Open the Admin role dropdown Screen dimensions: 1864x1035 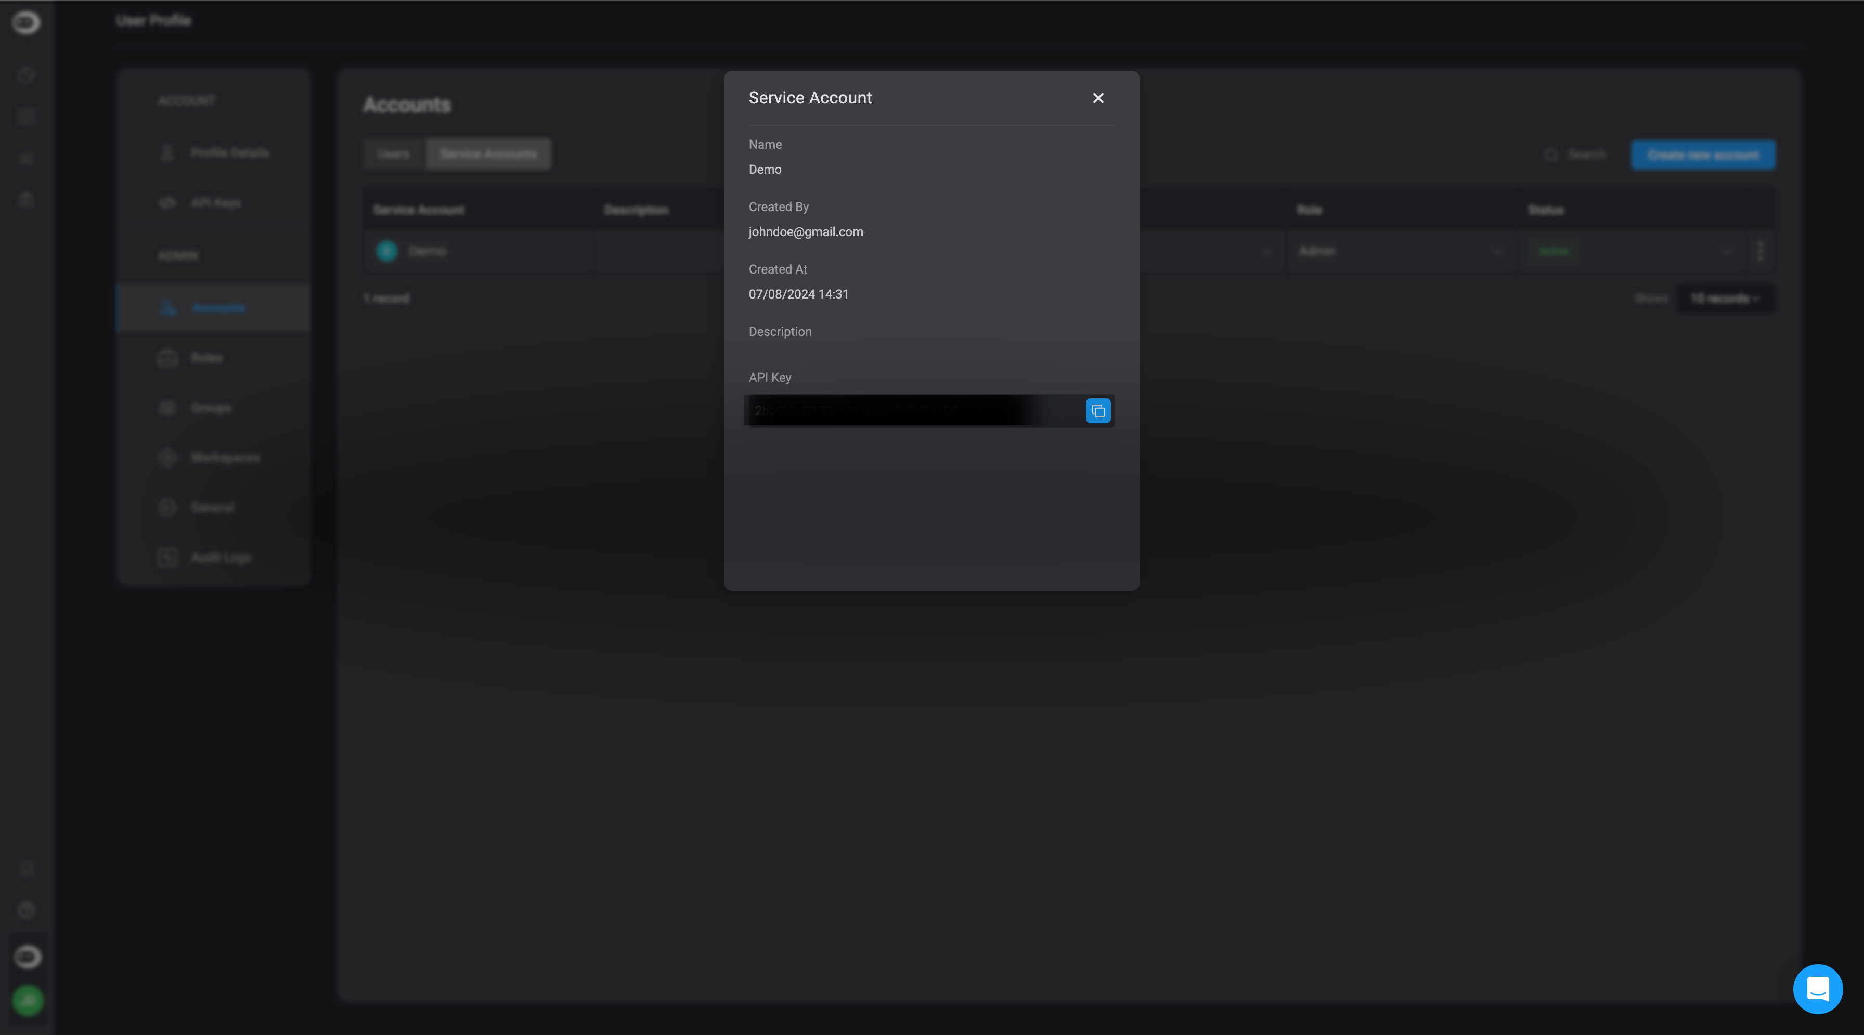click(1400, 251)
